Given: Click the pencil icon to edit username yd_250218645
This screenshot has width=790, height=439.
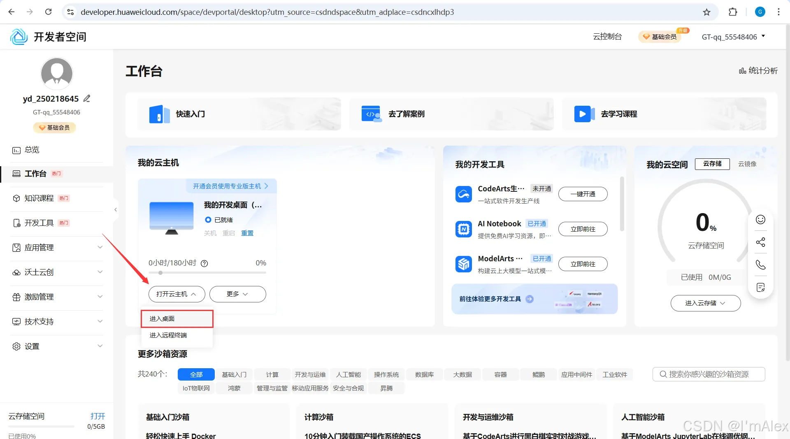Looking at the screenshot, I should 86,98.
